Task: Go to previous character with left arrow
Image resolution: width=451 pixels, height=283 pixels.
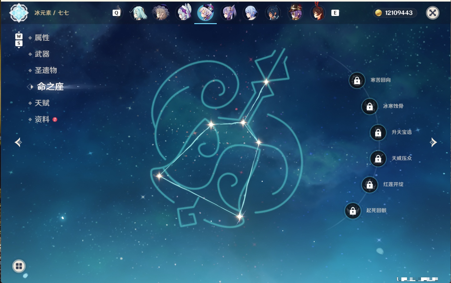Action: (x=18, y=142)
